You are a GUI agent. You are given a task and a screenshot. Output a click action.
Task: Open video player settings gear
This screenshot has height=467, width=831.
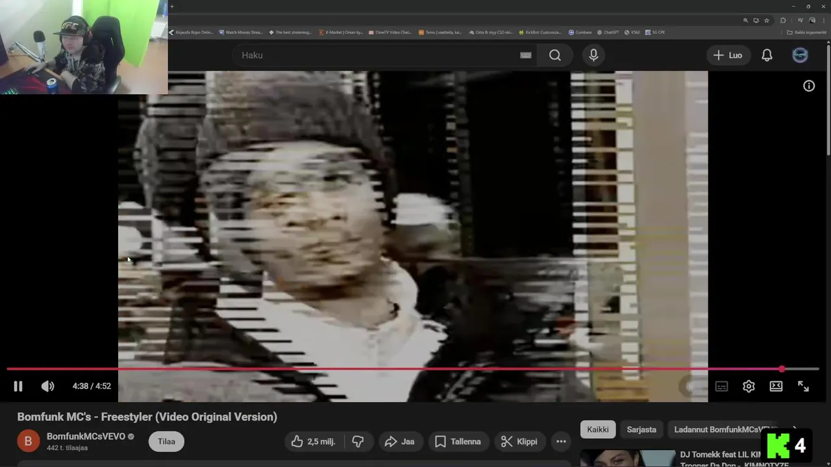[x=749, y=386]
